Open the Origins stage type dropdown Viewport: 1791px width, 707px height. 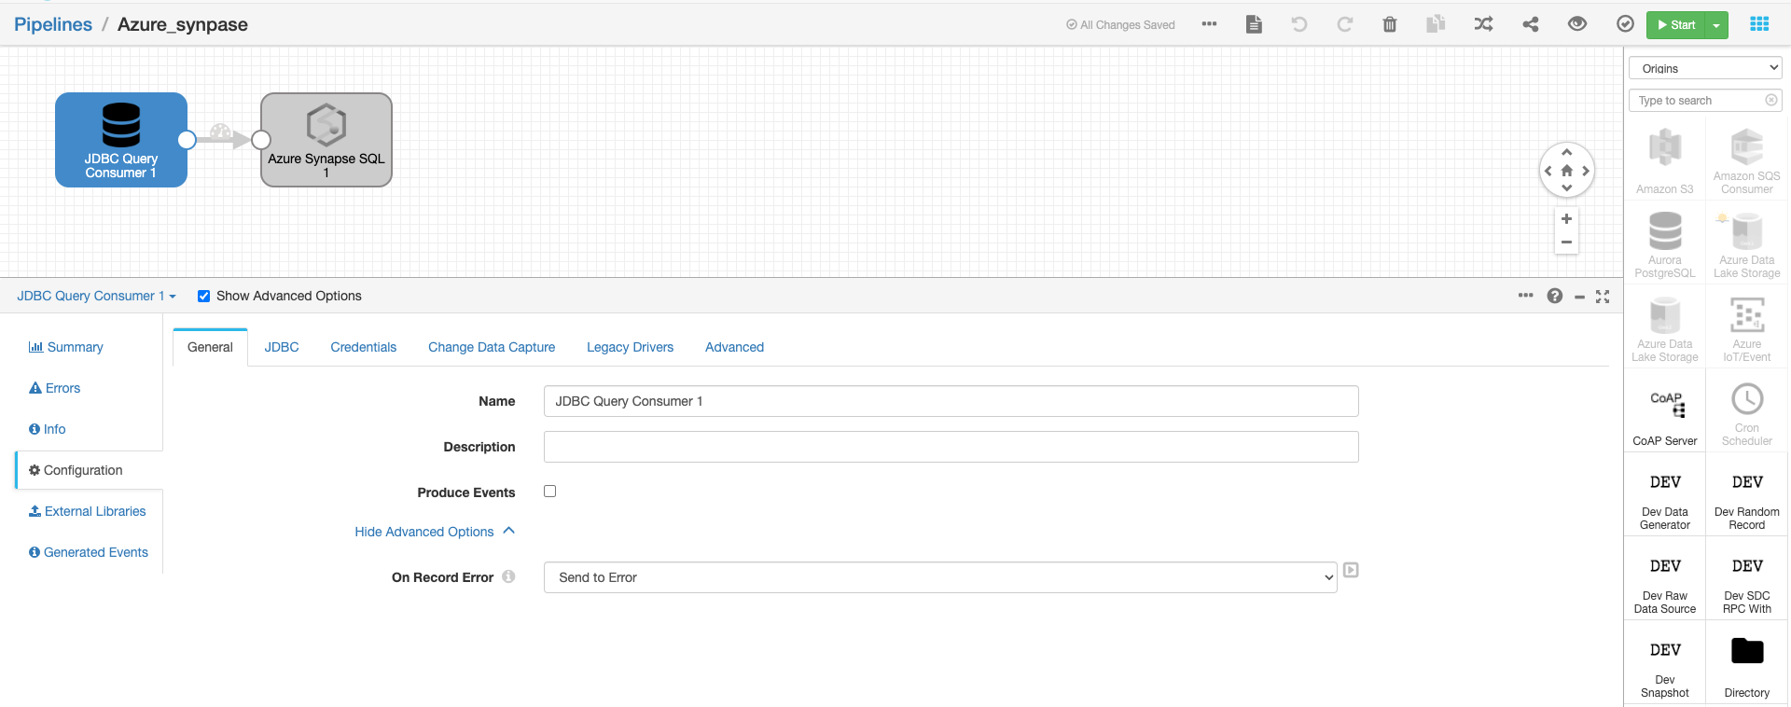point(1705,68)
